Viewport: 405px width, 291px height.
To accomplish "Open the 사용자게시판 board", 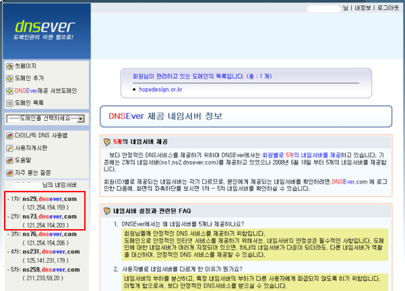I will [31, 148].
